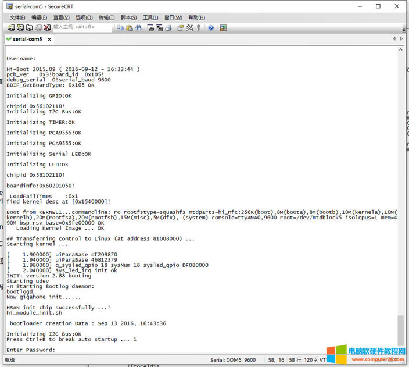The width and height of the screenshot is (409, 367).
Task: Open Session Options properties icon
Action: point(180,27)
